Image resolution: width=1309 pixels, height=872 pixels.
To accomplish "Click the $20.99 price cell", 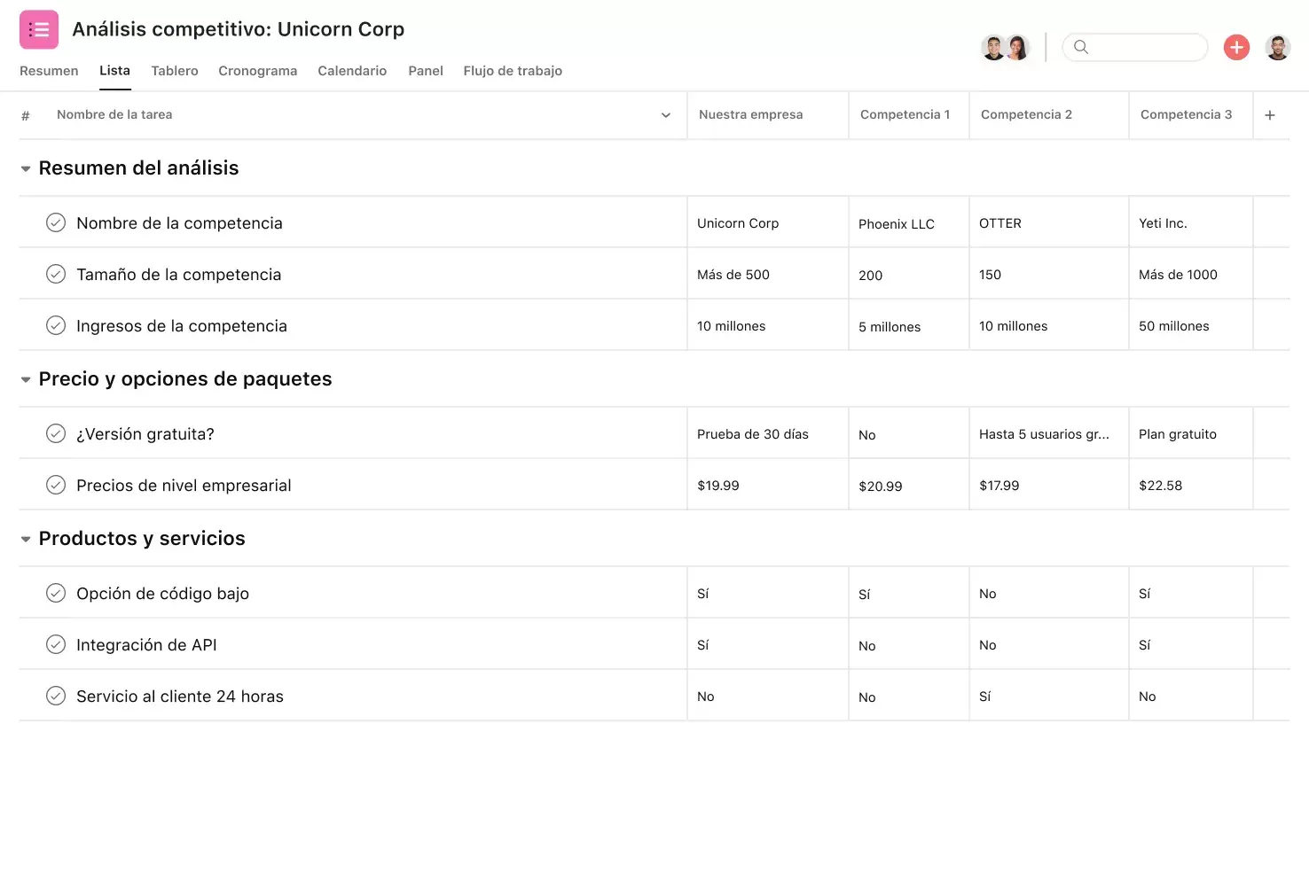I will pos(909,485).
